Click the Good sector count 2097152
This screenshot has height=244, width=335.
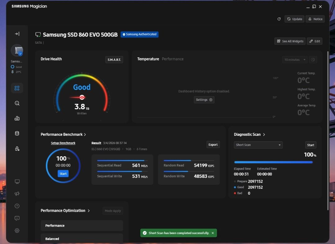point(255,187)
